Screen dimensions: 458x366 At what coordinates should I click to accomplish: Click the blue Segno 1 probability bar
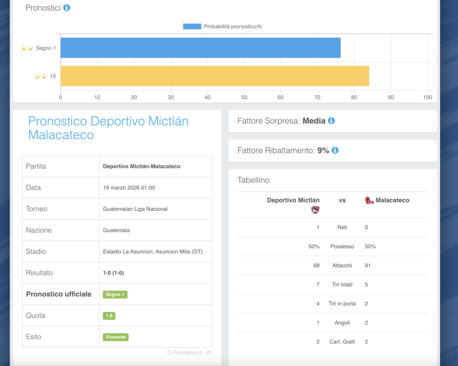click(200, 48)
